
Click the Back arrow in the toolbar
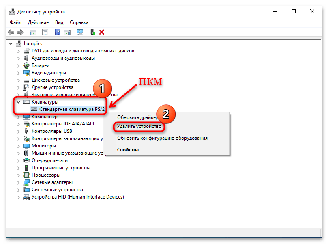(x=11, y=32)
